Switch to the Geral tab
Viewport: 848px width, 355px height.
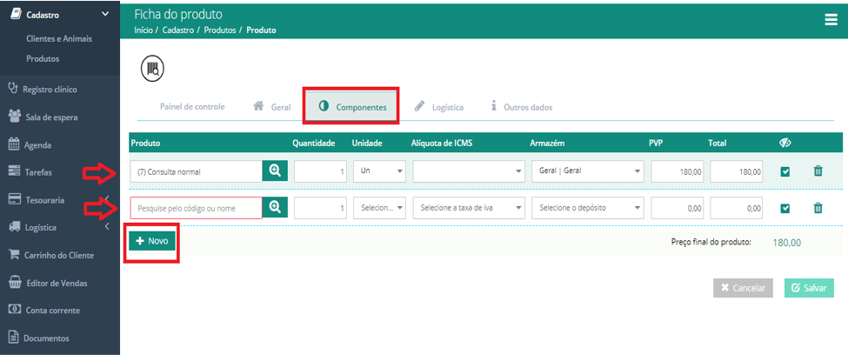pos(272,107)
